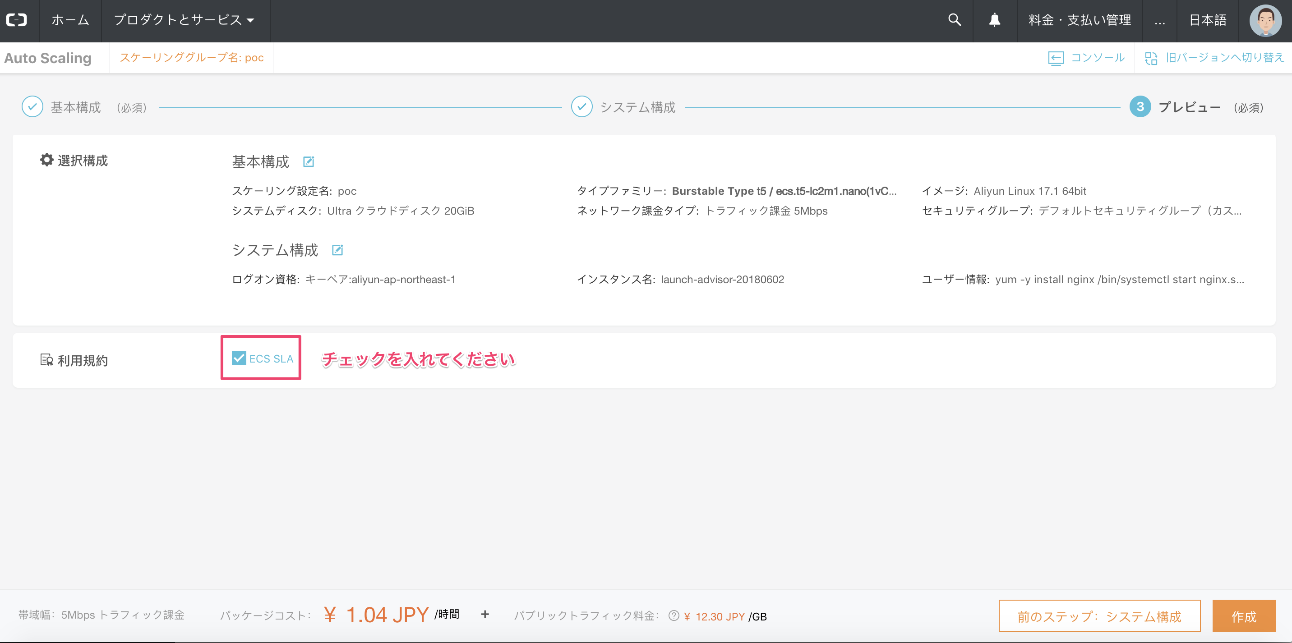
Task: Open the ECS SLA terms link
Action: (x=271, y=359)
